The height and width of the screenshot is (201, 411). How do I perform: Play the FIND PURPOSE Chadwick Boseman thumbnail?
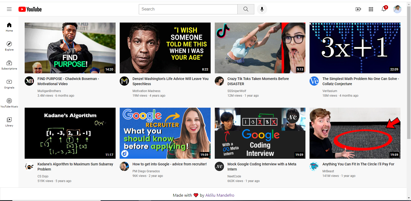pyautogui.click(x=70, y=48)
